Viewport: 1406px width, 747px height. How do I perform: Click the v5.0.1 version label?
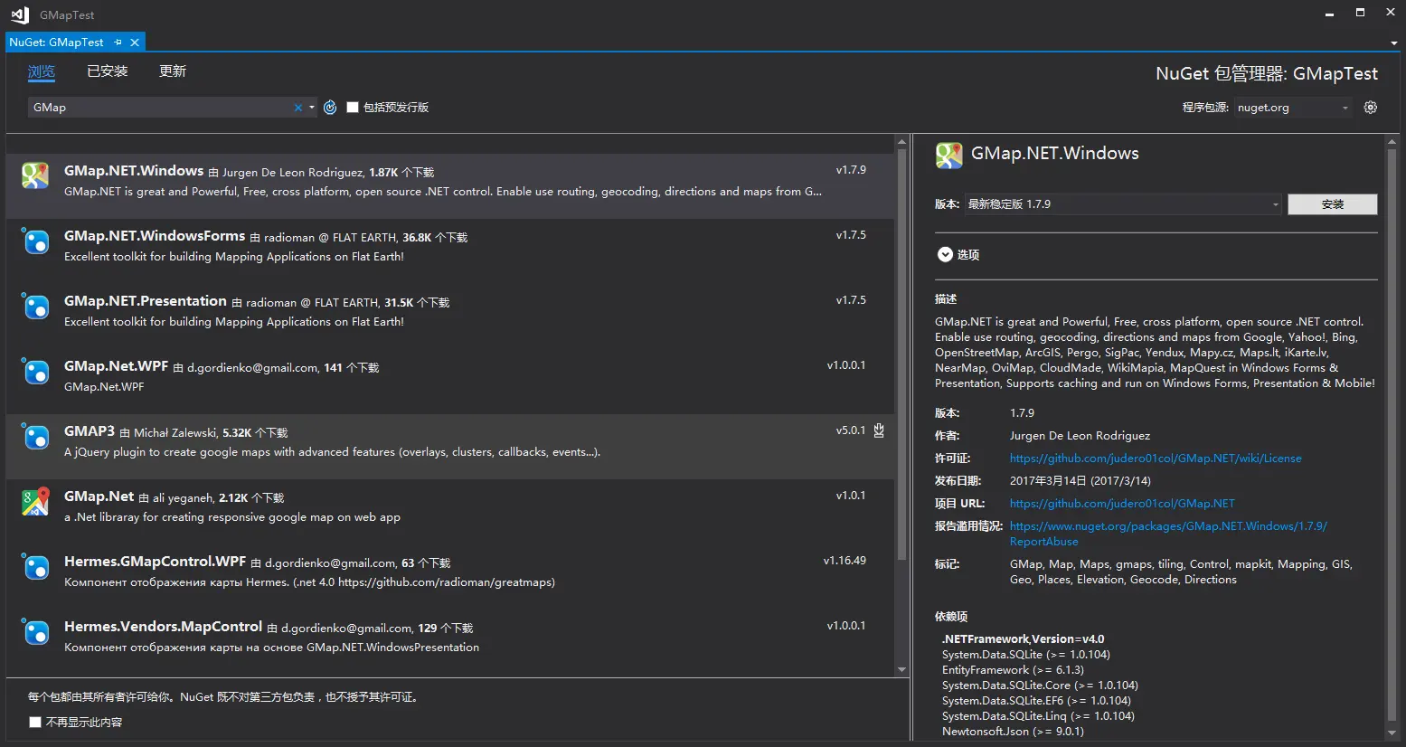(x=851, y=430)
